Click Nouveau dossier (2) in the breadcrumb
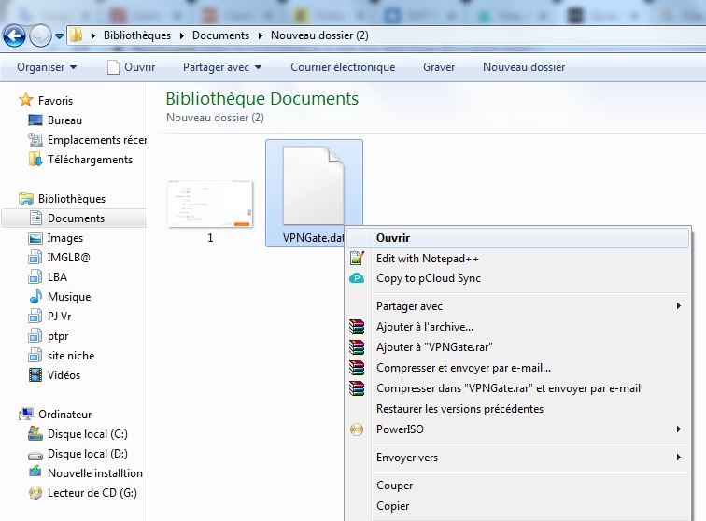This screenshot has height=521, width=706. pos(319,35)
